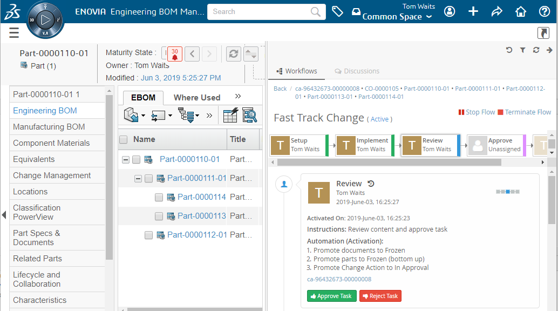Collapse the Part-0000110-01 root node
This screenshot has height=311, width=558.
click(126, 160)
